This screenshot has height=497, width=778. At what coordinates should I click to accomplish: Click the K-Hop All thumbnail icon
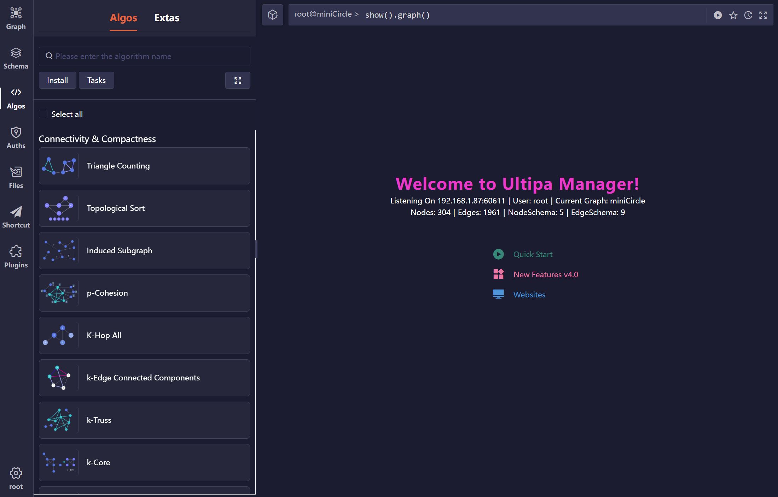click(x=59, y=335)
